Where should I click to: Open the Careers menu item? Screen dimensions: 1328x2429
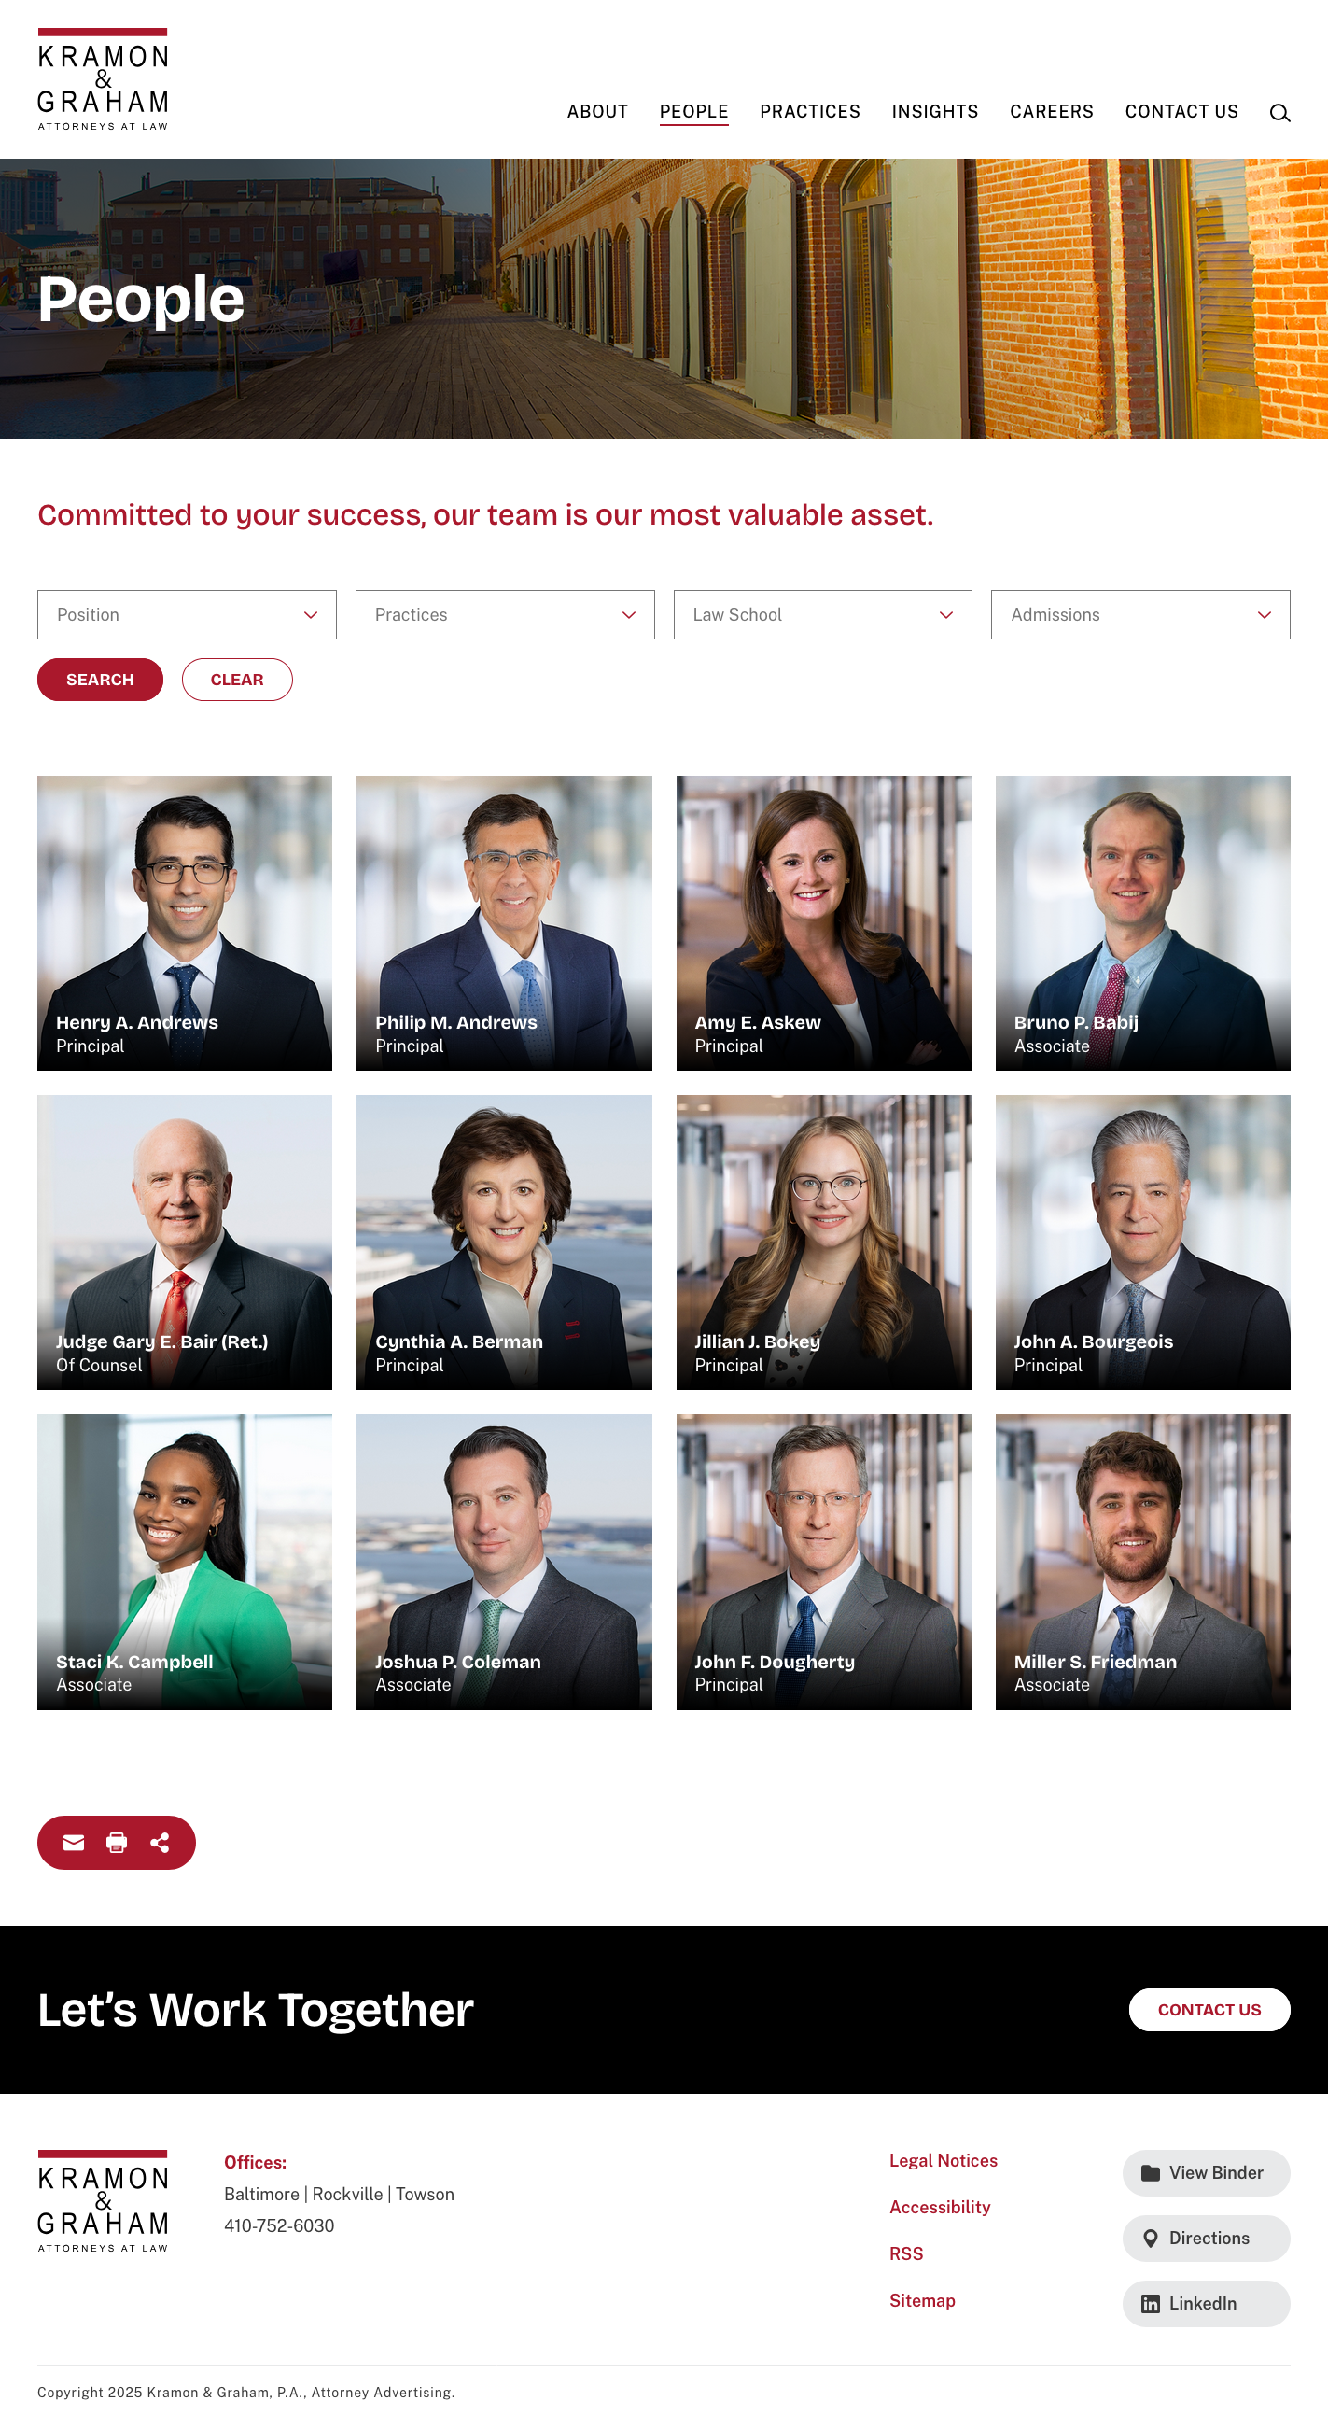click(1051, 111)
